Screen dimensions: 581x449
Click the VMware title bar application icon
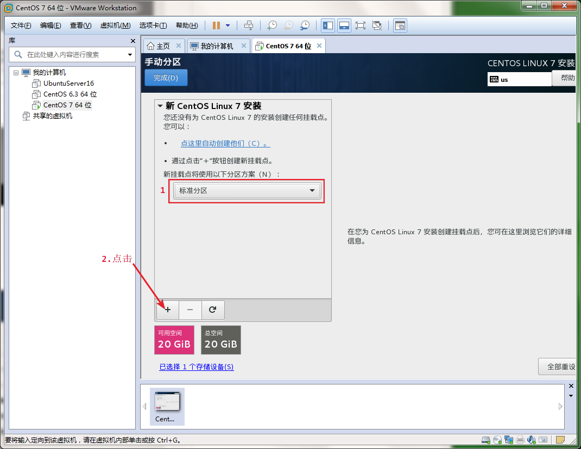click(x=8, y=8)
